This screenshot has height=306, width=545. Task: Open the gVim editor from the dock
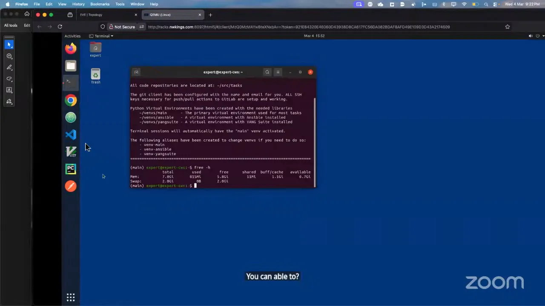pyautogui.click(x=71, y=152)
